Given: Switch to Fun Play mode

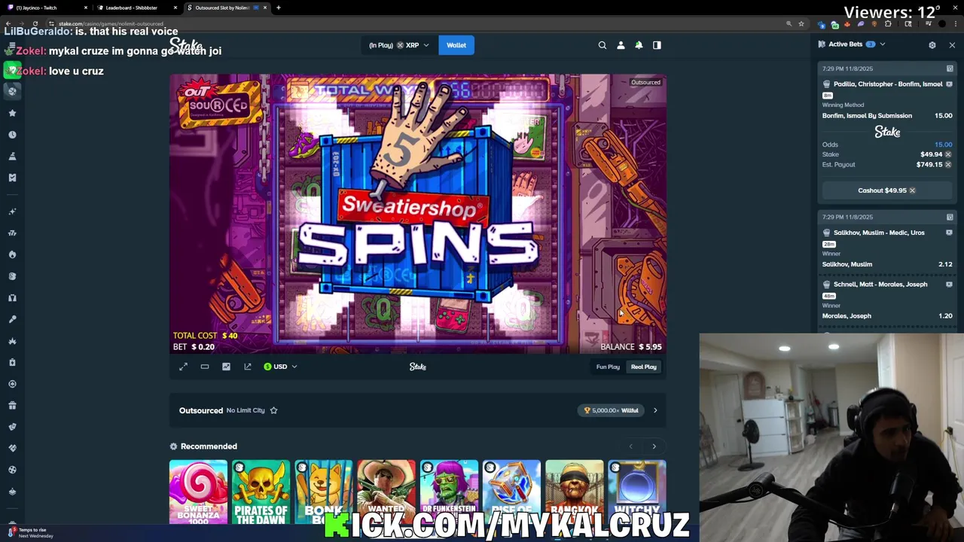Looking at the screenshot, I should coord(608,367).
